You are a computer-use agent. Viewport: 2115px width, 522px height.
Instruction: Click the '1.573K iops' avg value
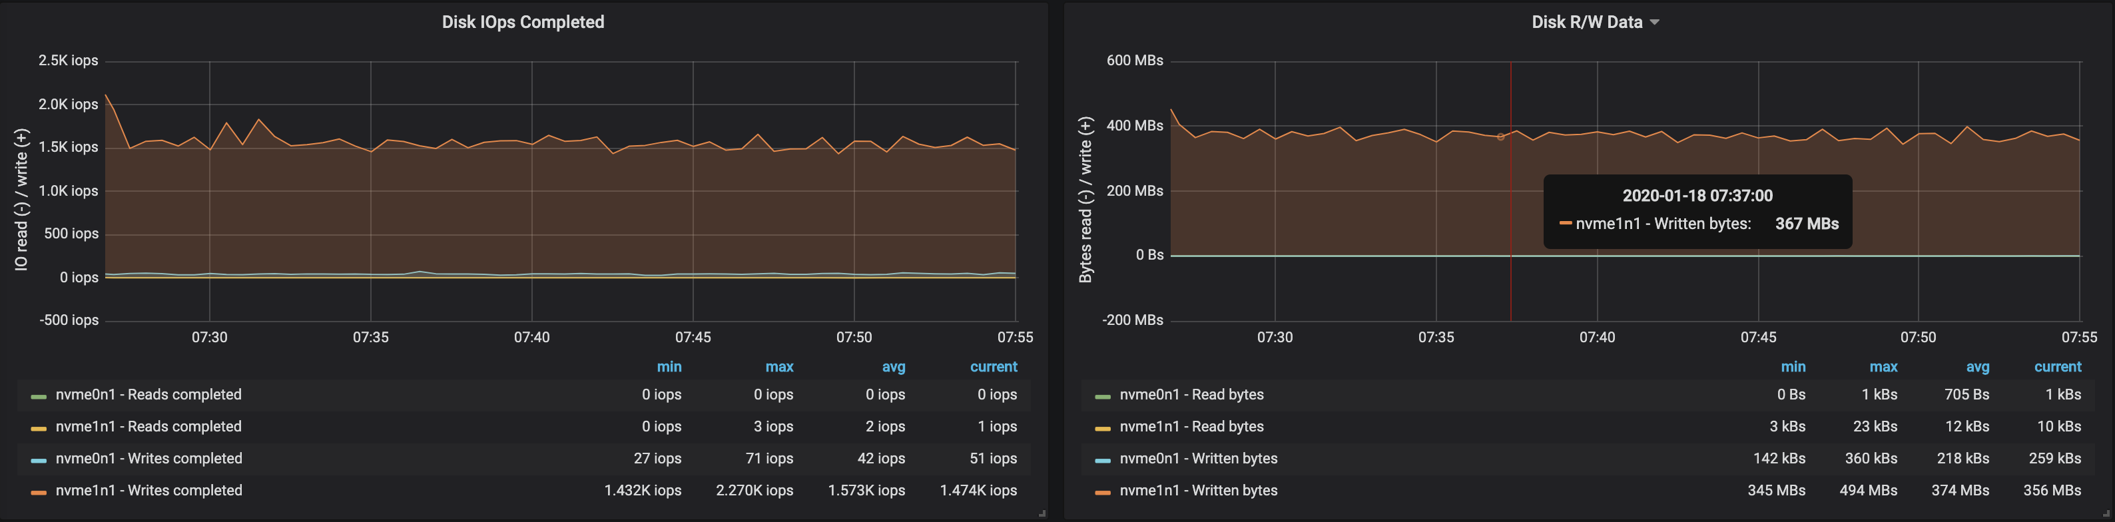[866, 491]
